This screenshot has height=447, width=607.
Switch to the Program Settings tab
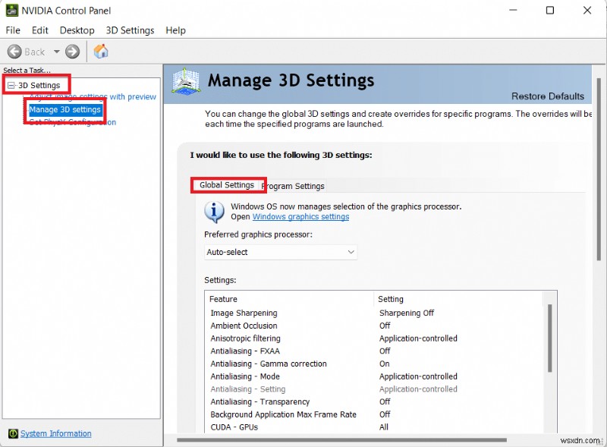pyautogui.click(x=293, y=186)
